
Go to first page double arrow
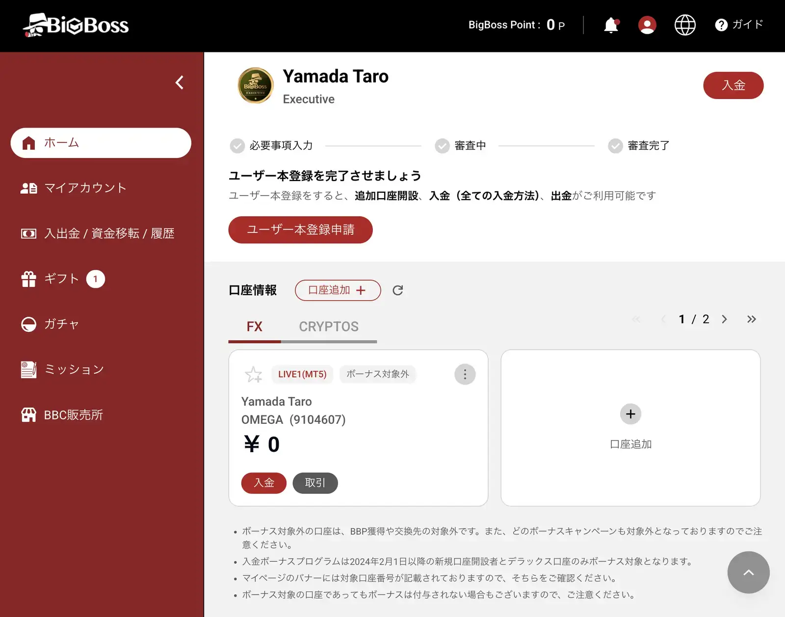point(636,319)
